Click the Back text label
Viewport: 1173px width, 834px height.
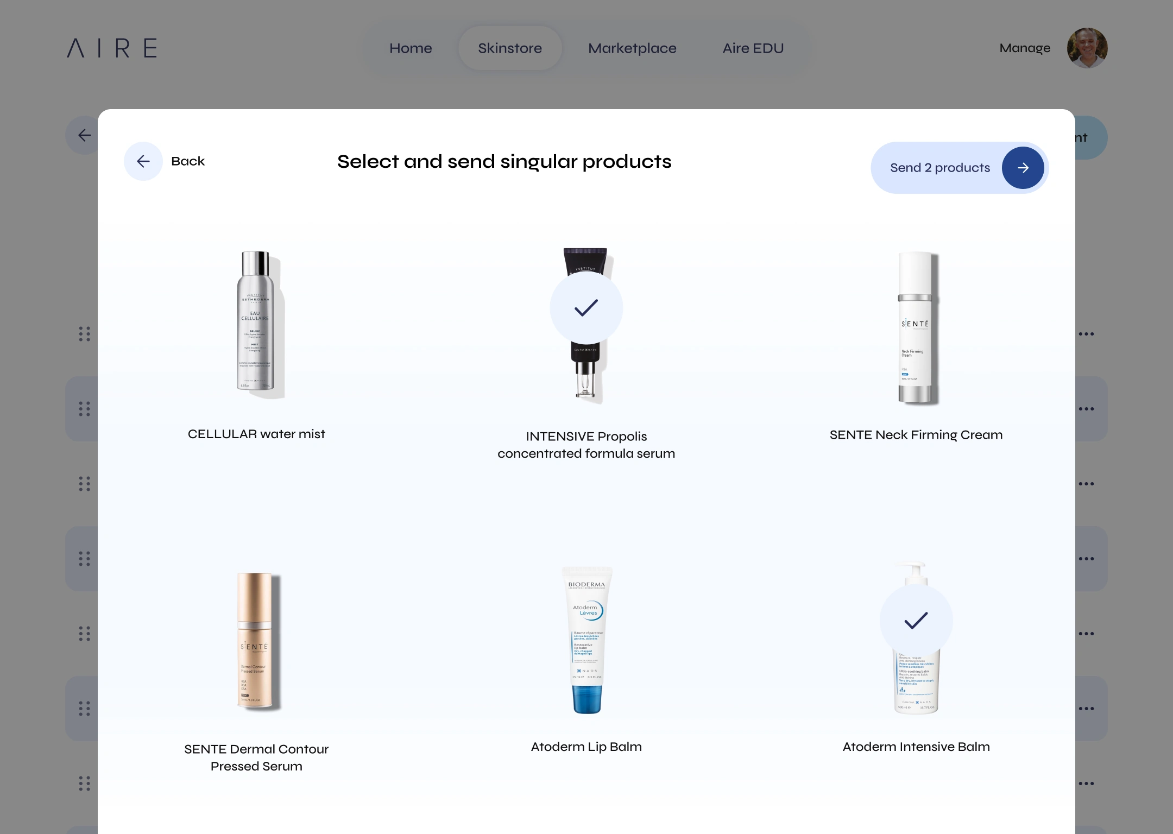[x=188, y=161]
